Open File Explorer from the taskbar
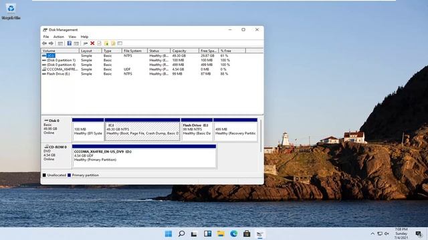 [x=221, y=234]
